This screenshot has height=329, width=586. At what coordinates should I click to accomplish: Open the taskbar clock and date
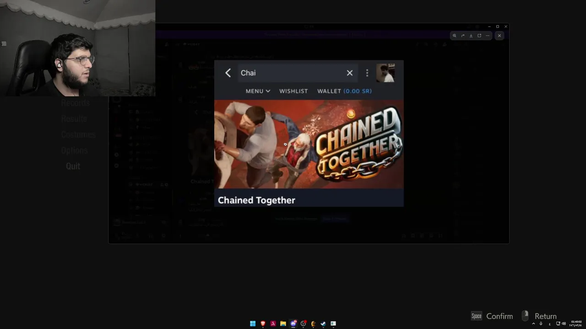point(576,324)
